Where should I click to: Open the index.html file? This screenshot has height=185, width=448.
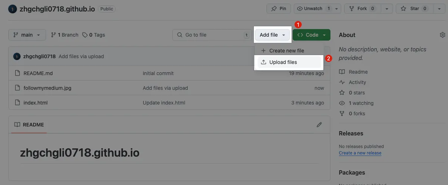coord(35,103)
